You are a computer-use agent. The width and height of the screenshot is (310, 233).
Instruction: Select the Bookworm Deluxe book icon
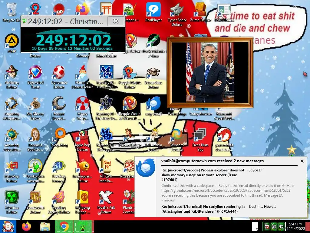[x=35, y=202]
